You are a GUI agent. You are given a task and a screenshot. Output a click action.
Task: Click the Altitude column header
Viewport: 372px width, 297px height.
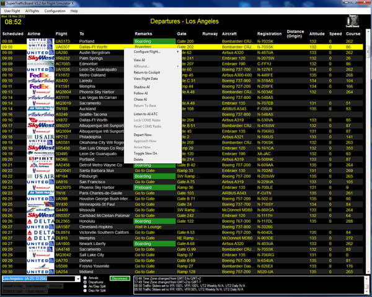(317, 34)
